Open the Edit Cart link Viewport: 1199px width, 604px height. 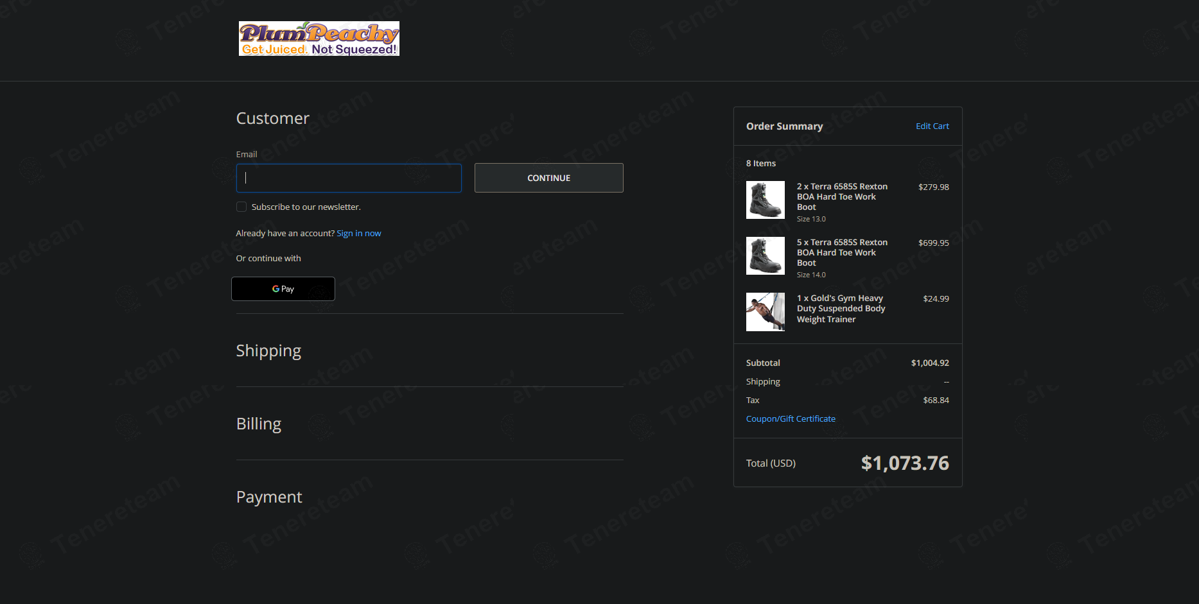tap(932, 126)
